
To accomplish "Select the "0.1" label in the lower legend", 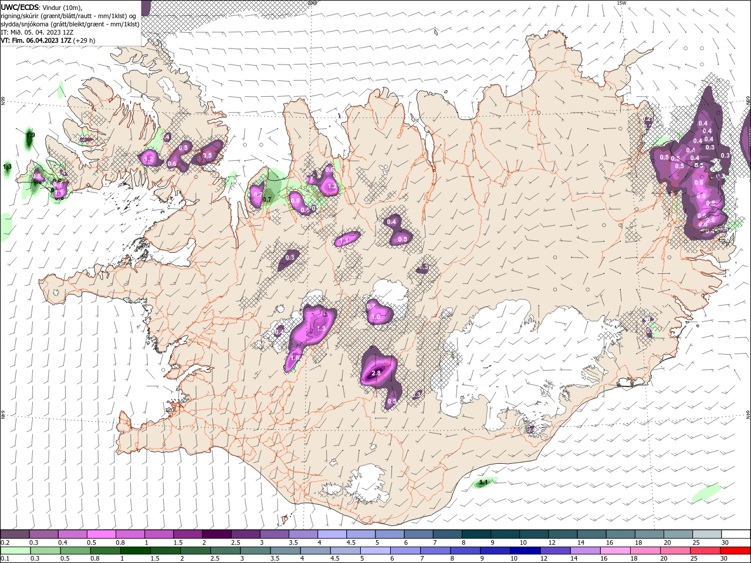I will pyautogui.click(x=5, y=559).
